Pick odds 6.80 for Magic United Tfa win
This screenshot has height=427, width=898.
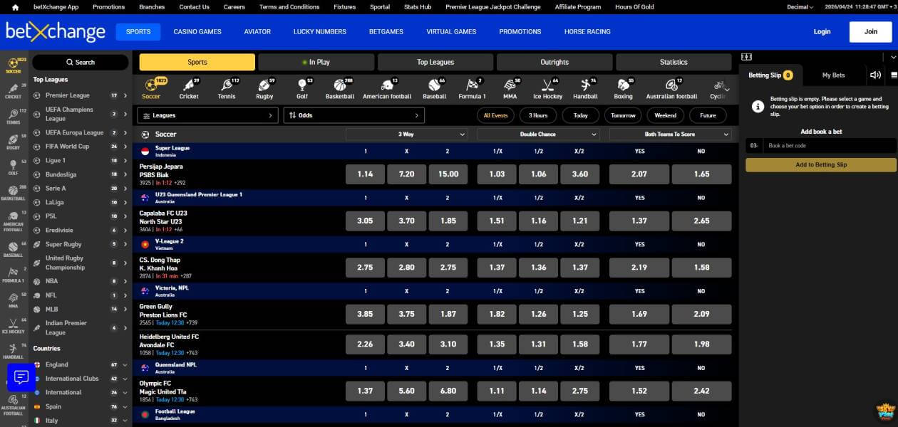coord(448,391)
